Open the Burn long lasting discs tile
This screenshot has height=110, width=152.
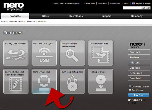[72, 81]
